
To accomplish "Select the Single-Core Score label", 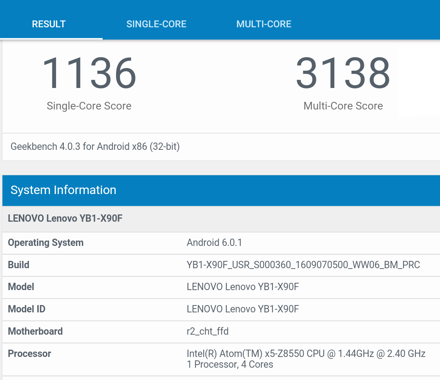I will [x=89, y=106].
